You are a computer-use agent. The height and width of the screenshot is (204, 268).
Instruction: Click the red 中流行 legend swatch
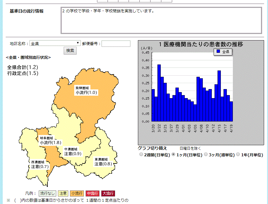click(x=93, y=193)
